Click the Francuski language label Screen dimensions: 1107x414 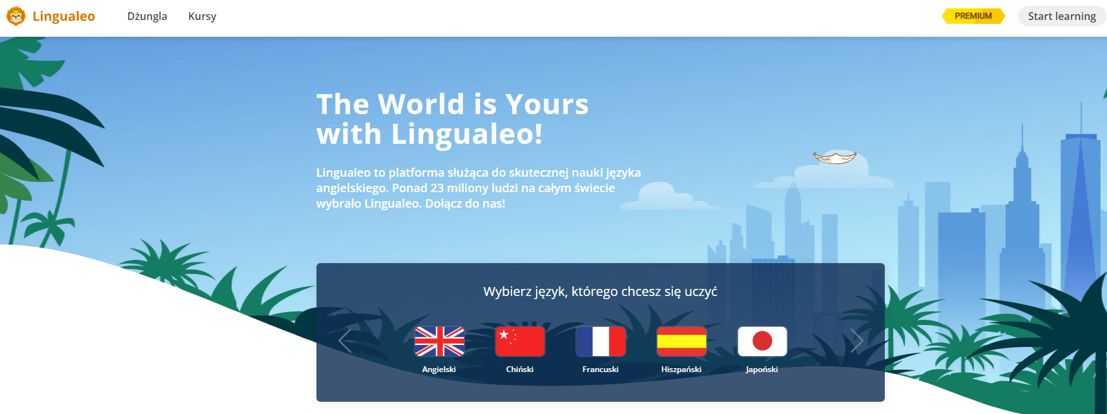(601, 370)
